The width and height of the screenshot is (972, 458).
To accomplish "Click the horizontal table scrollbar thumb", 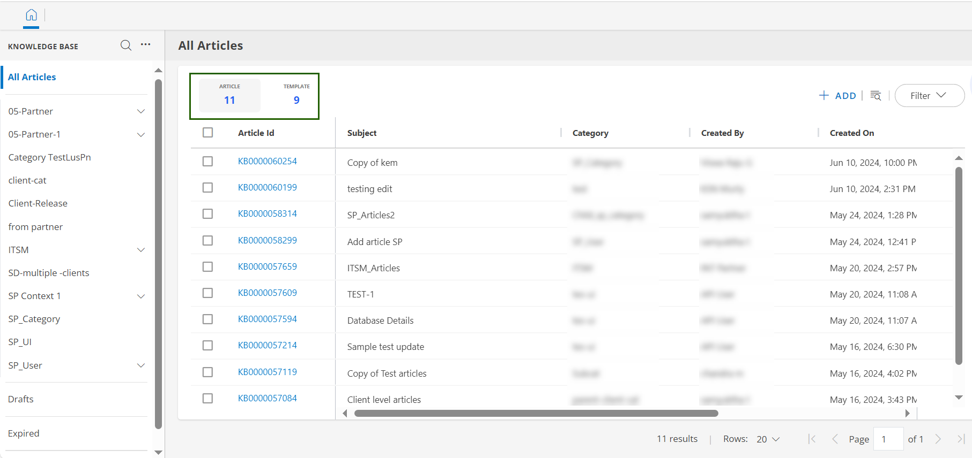I will pyautogui.click(x=536, y=413).
